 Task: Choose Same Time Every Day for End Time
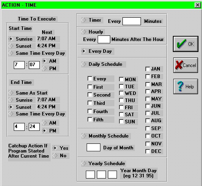pyautogui.click(x=11, y=114)
